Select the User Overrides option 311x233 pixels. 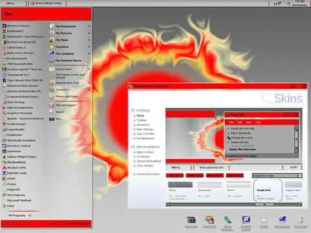[144, 134]
